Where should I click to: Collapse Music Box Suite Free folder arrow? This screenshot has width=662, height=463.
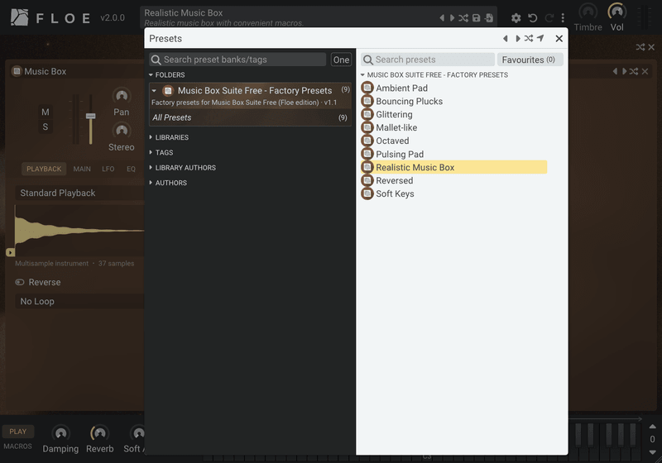pyautogui.click(x=154, y=91)
